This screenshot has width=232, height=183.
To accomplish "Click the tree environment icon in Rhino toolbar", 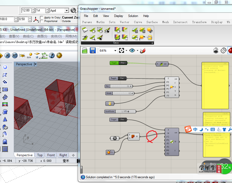I will (44, 55).
